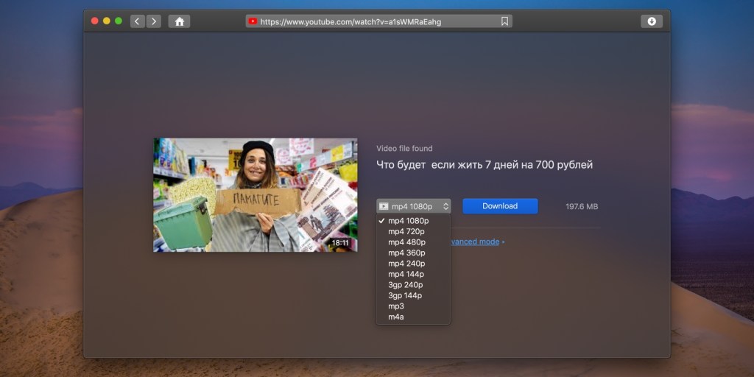This screenshot has height=377, width=754.
Task: Open the downloads arrow icon
Action: point(651,21)
